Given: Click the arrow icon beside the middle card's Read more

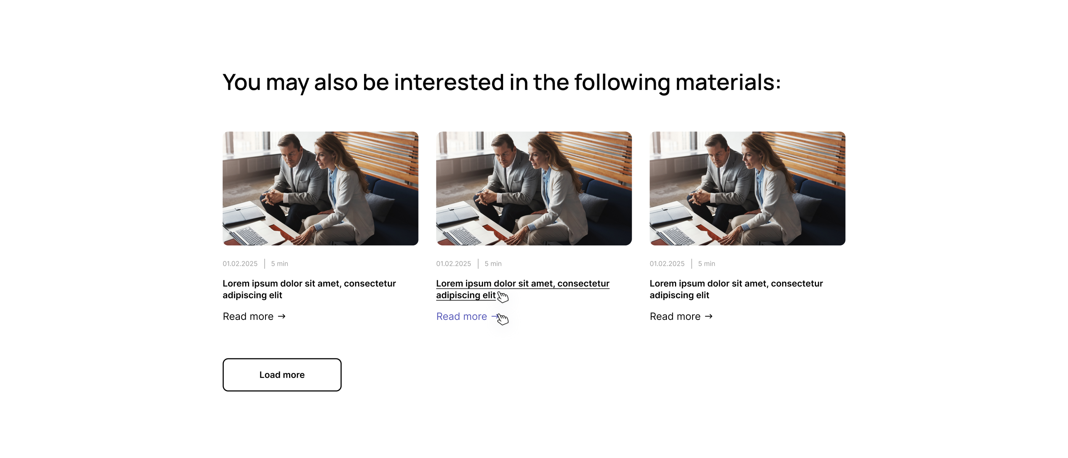Looking at the screenshot, I should coord(494,316).
